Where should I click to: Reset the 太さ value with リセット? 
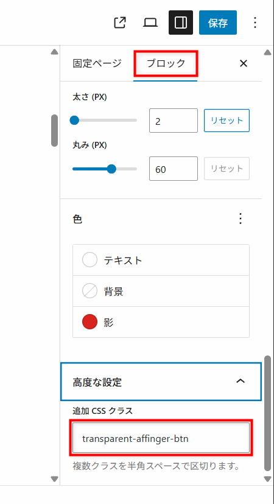point(227,121)
